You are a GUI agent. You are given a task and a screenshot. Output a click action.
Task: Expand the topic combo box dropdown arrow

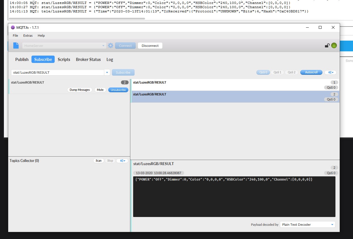[x=107, y=73]
